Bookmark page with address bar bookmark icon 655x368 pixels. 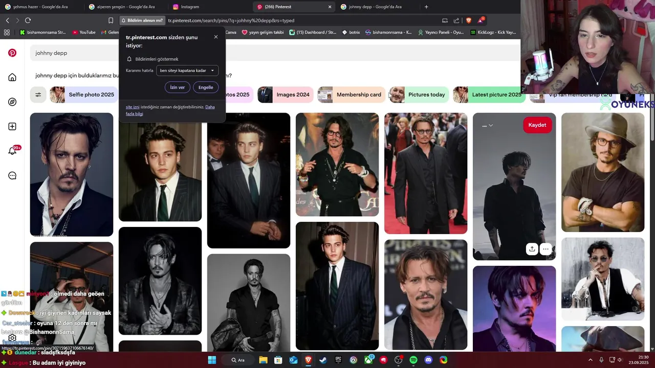pyautogui.click(x=111, y=20)
